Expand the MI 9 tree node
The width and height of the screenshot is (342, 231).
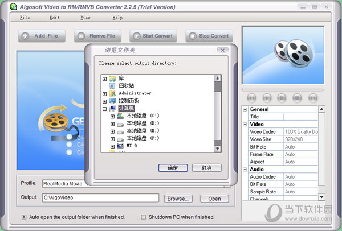pos(112,146)
